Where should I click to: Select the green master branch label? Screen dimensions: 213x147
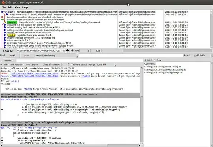[12, 22]
